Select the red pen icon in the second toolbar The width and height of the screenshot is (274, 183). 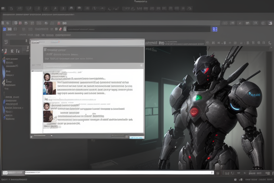61,29
